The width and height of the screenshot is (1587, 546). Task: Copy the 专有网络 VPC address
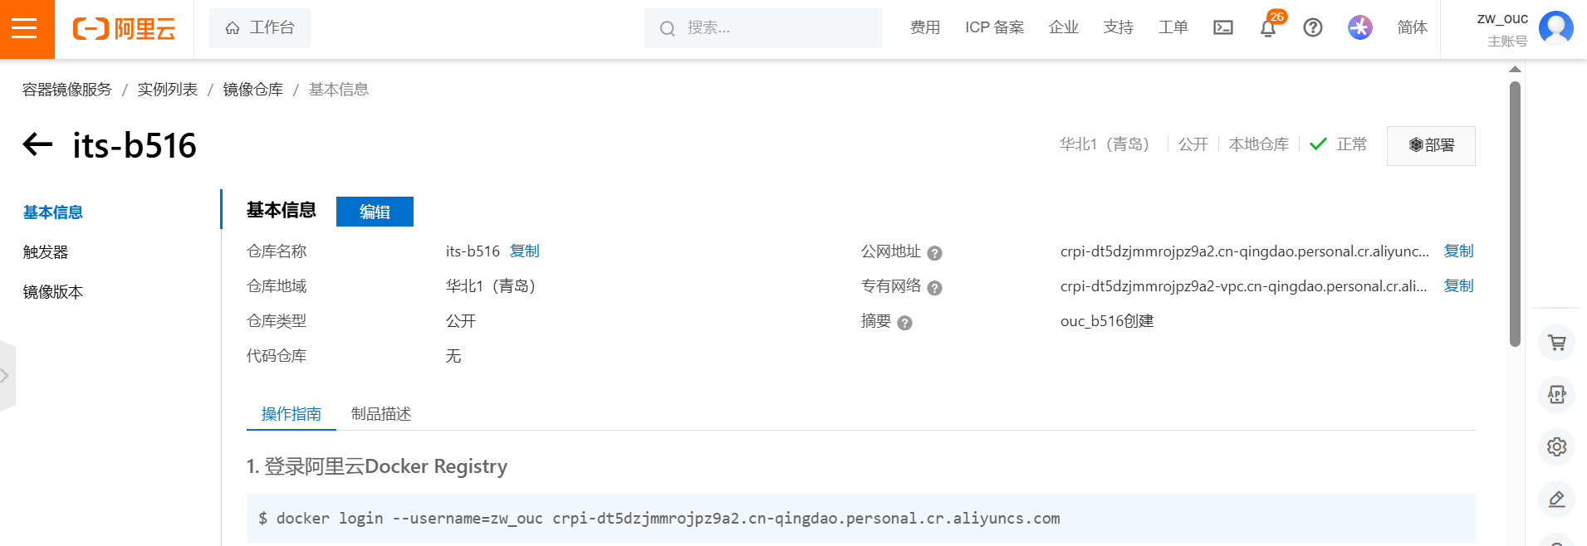(x=1459, y=286)
